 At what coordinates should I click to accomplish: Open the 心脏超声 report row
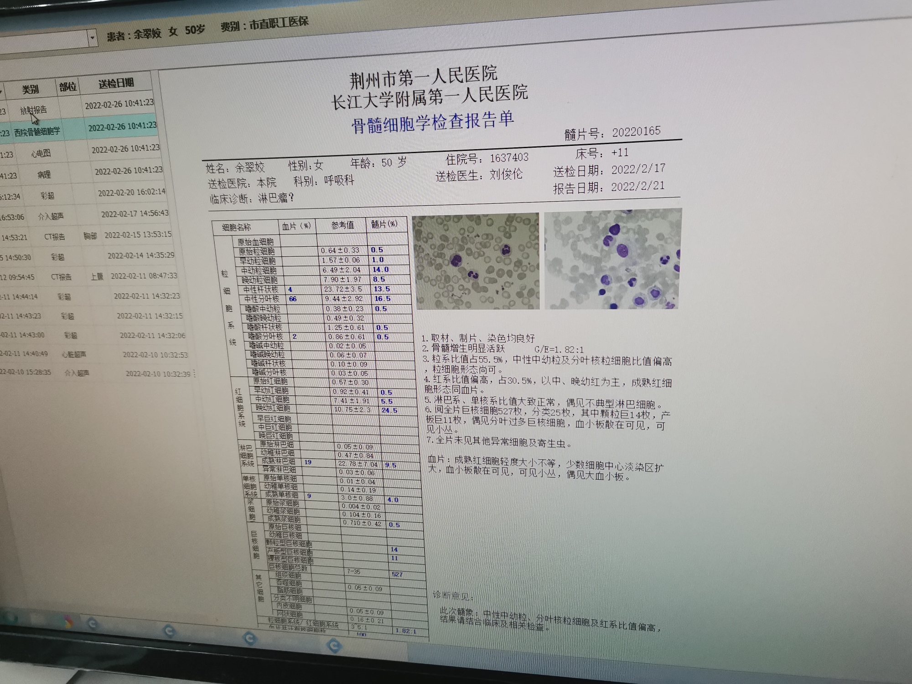pos(95,354)
